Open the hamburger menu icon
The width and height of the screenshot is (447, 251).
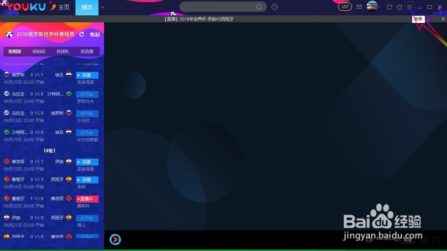[x=409, y=7]
